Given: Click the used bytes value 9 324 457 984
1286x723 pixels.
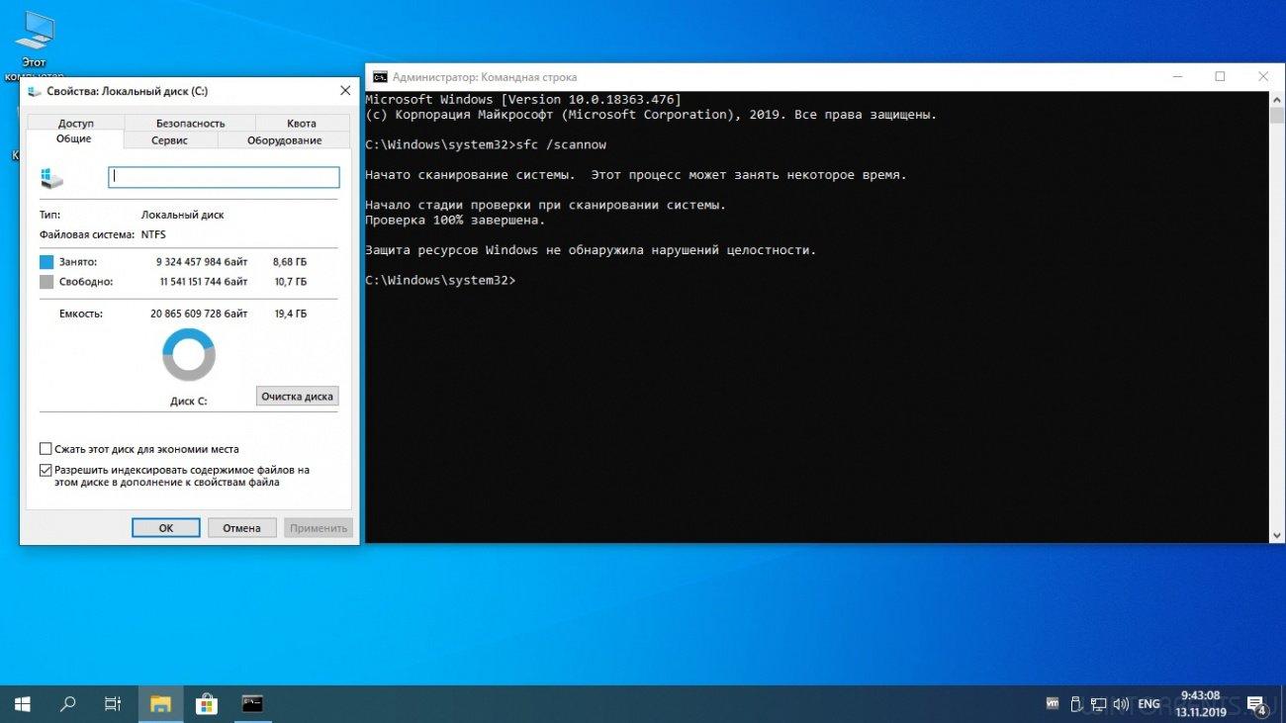Looking at the screenshot, I should (x=202, y=262).
